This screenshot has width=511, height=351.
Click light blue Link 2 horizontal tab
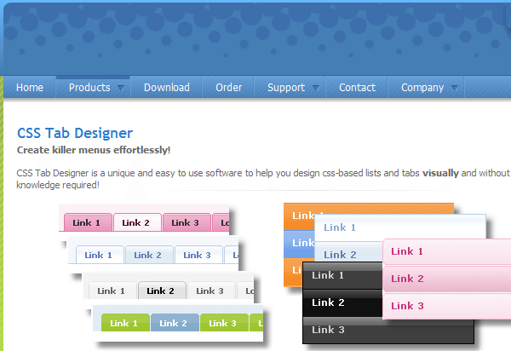pyautogui.click(x=149, y=255)
